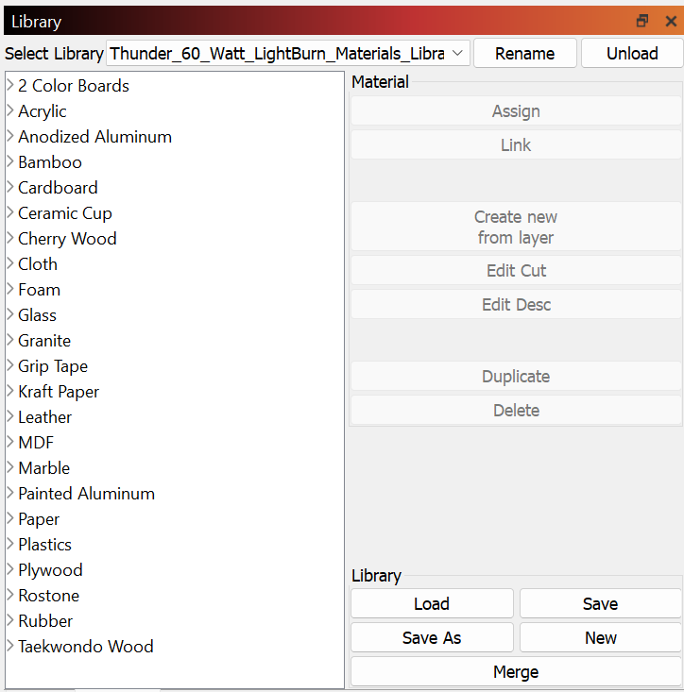The image size is (684, 692).
Task: Select the "Cherry Wood" row
Action: [x=67, y=239]
